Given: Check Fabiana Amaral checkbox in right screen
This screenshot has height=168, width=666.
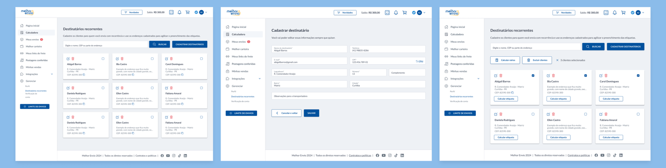Looking at the screenshot, I should coord(638,114).
